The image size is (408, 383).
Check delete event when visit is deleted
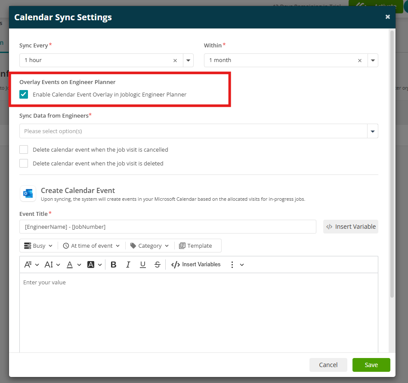pos(24,163)
